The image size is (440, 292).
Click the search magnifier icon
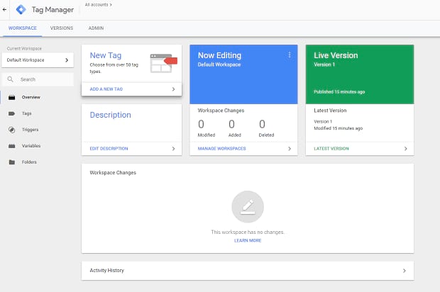point(12,79)
